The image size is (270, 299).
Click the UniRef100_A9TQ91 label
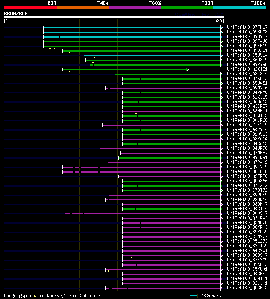[247, 157]
